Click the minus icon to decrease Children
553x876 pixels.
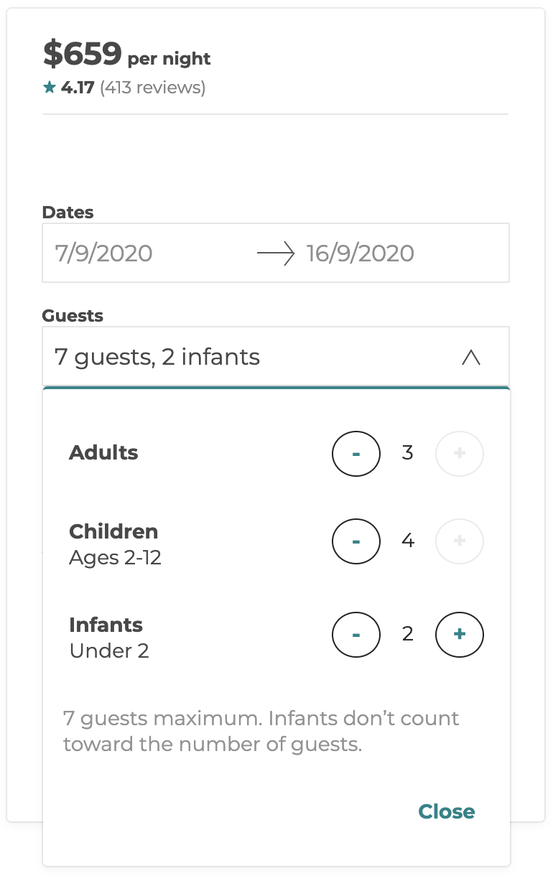click(x=355, y=541)
